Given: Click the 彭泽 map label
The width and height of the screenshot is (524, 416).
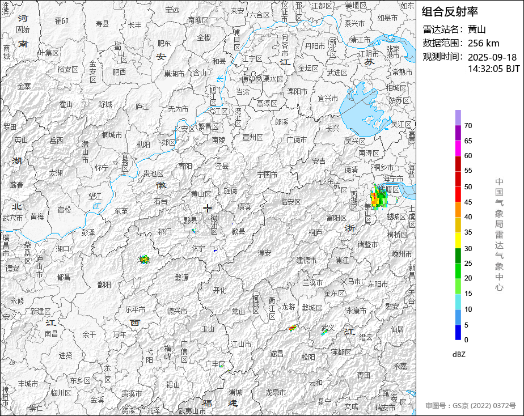Looking at the screenshot, I should tap(88, 232).
